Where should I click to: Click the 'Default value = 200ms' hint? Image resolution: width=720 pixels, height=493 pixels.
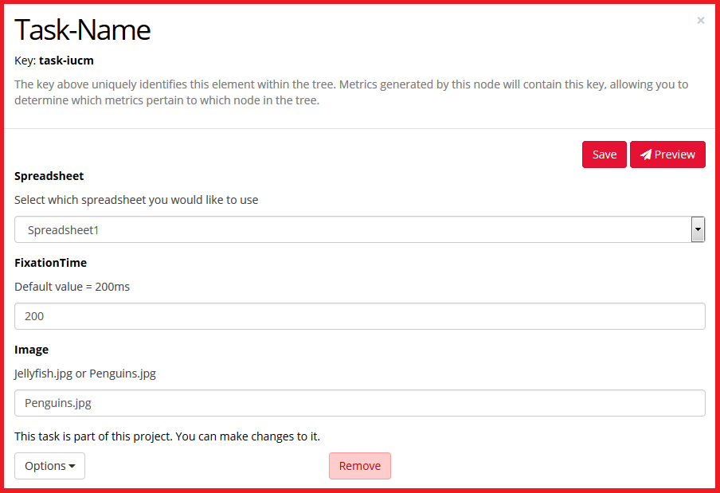coord(72,287)
